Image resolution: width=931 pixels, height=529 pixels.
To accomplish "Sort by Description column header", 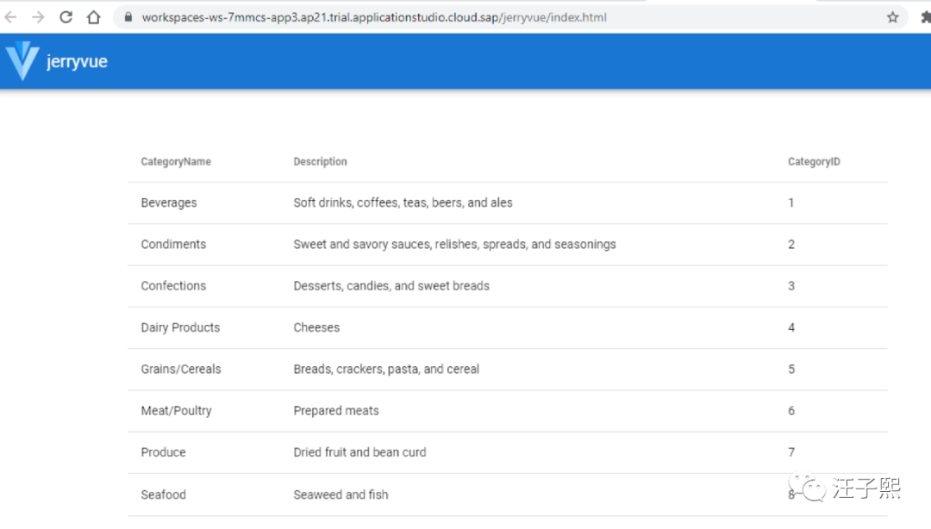I will pos(320,162).
